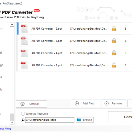Click the Show More link
132x132 pixels.
(x=6, y=129)
